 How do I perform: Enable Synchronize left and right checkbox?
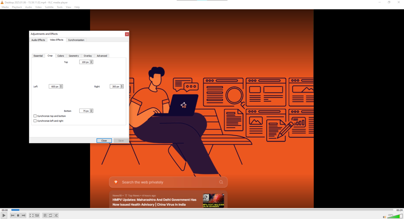(x=35, y=121)
